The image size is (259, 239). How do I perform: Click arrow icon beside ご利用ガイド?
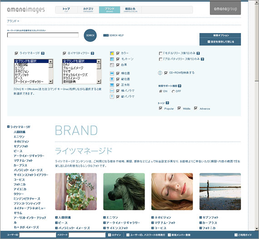tap(236, 235)
